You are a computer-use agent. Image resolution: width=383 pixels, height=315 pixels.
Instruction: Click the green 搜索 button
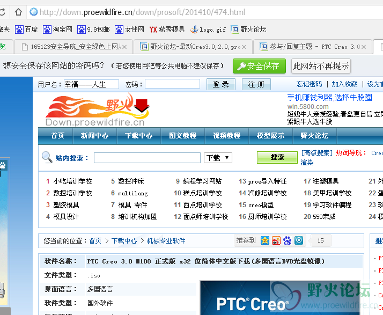coord(277,157)
